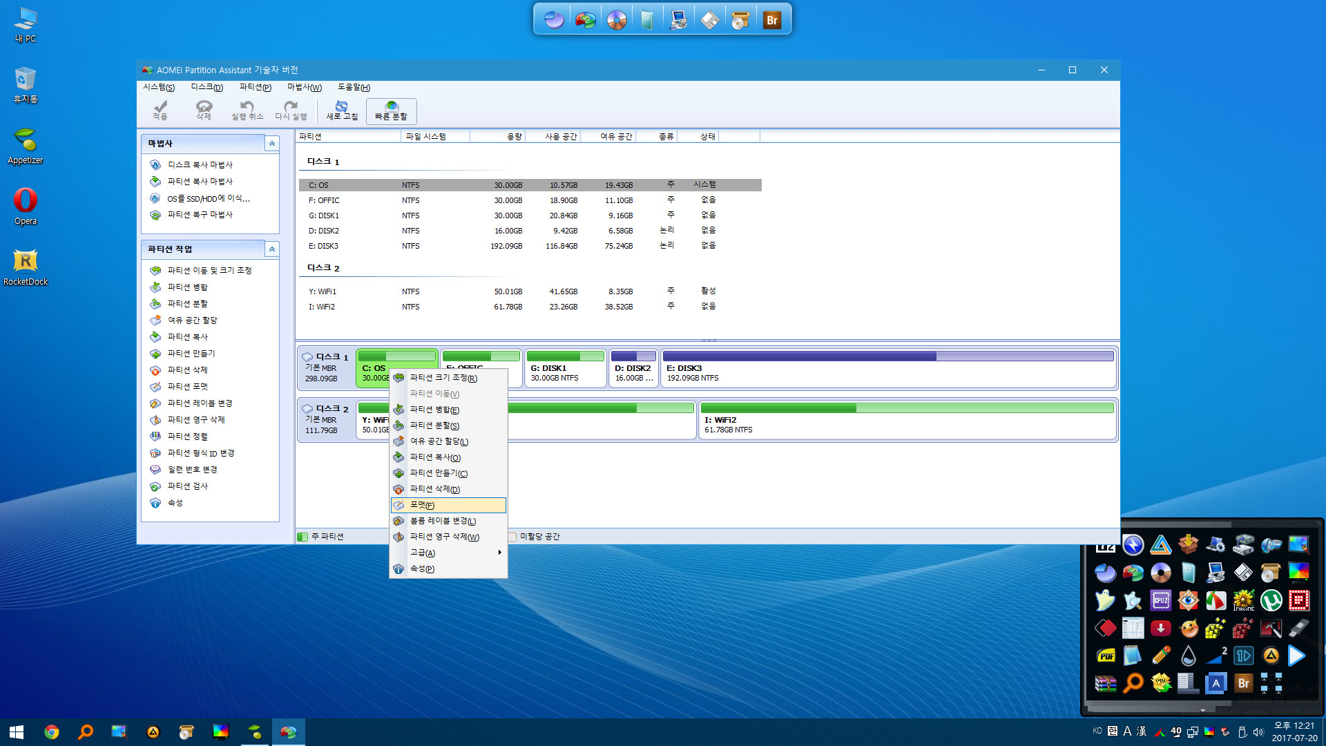Open 파티션 복구 마법사 in the sidebar
The image size is (1326, 746).
(x=200, y=215)
